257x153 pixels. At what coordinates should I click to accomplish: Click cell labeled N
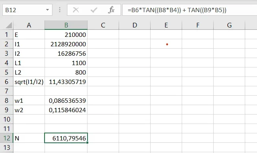point(29,138)
